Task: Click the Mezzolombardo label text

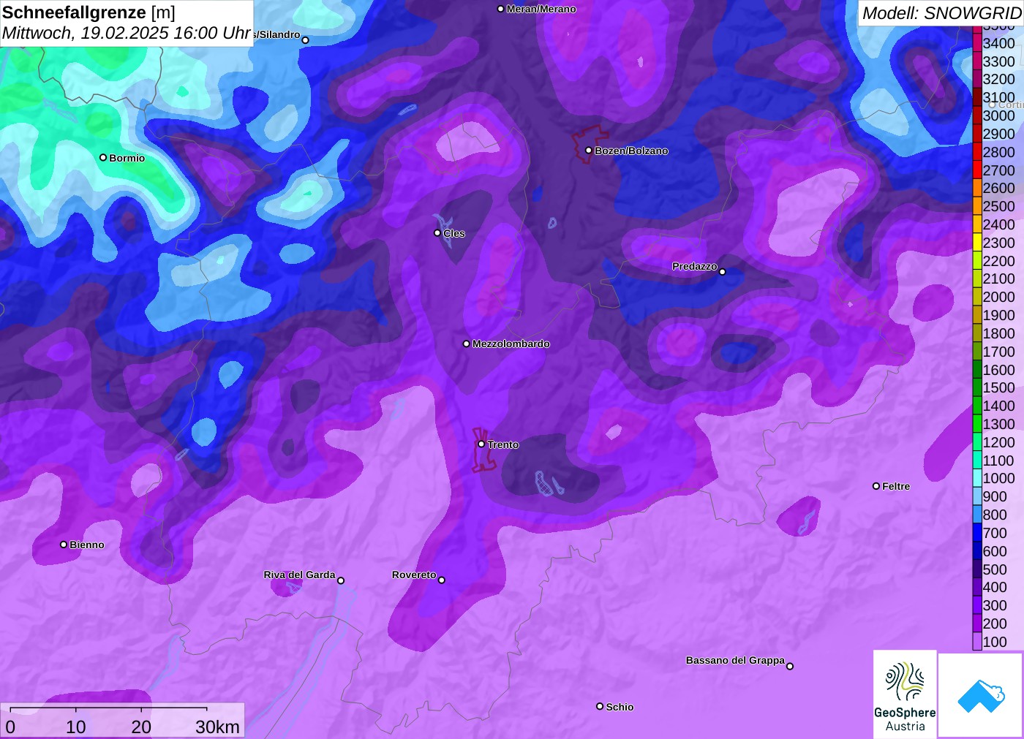Action: coord(511,344)
